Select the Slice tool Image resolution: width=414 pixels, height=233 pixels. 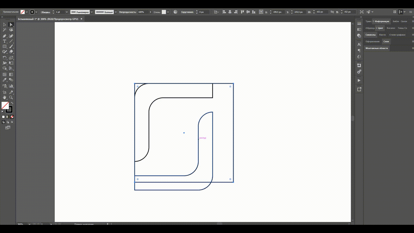pyautogui.click(x=11, y=92)
